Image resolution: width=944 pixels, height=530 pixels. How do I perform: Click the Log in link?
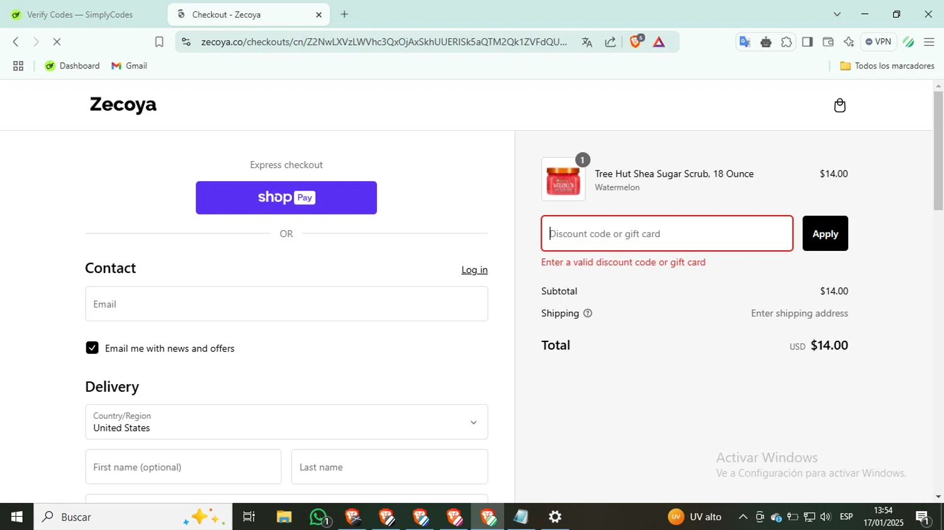click(475, 270)
